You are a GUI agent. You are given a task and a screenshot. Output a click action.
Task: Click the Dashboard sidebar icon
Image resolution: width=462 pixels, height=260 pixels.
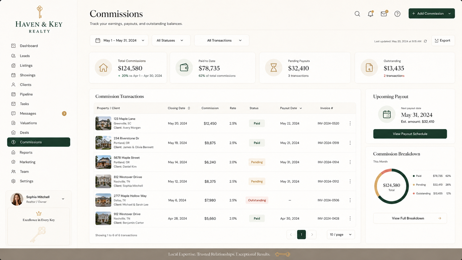pyautogui.click(x=13, y=46)
